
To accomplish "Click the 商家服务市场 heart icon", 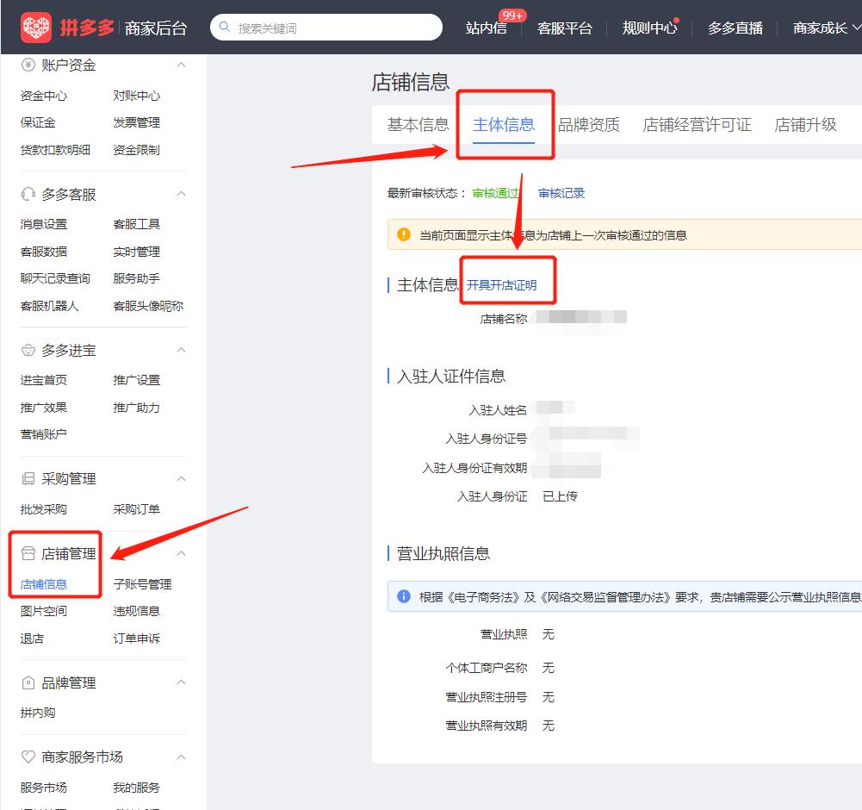I will 26,757.
